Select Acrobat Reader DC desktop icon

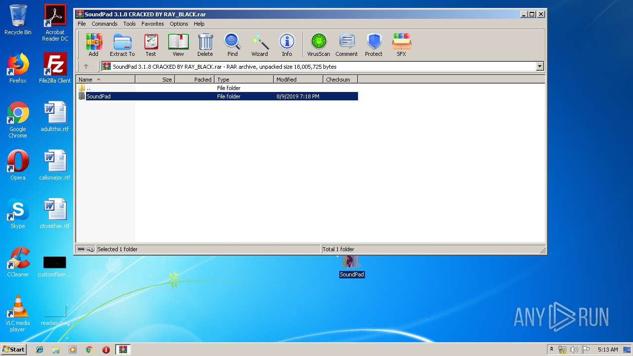point(55,23)
